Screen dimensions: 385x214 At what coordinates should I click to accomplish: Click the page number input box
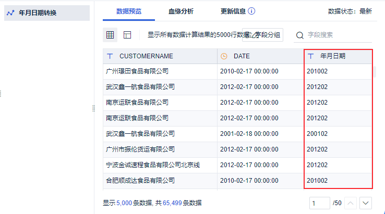319,203
